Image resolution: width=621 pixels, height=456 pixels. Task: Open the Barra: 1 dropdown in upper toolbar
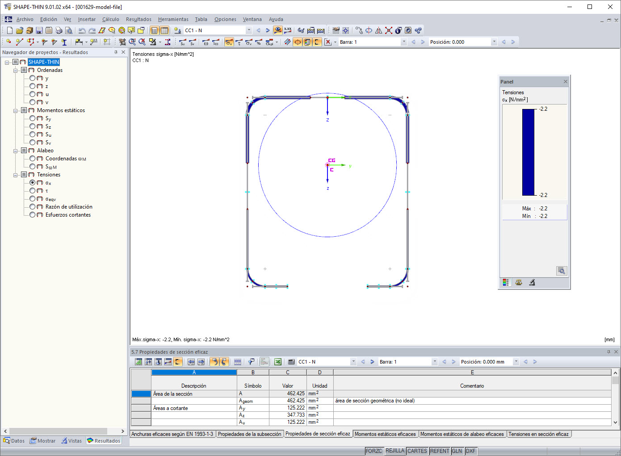(404, 42)
